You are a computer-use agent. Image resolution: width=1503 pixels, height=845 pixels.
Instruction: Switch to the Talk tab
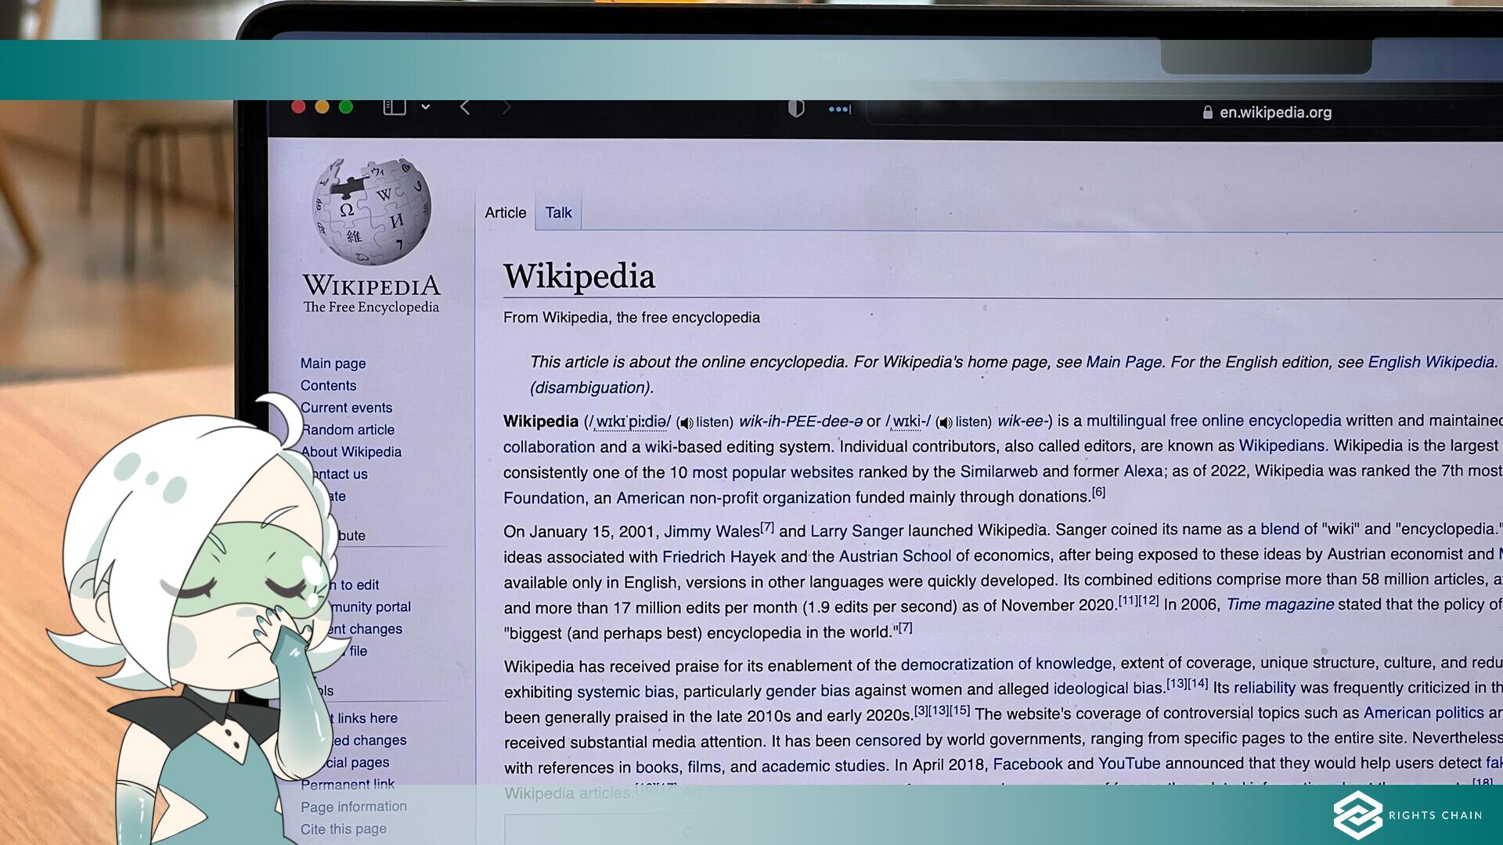558,213
